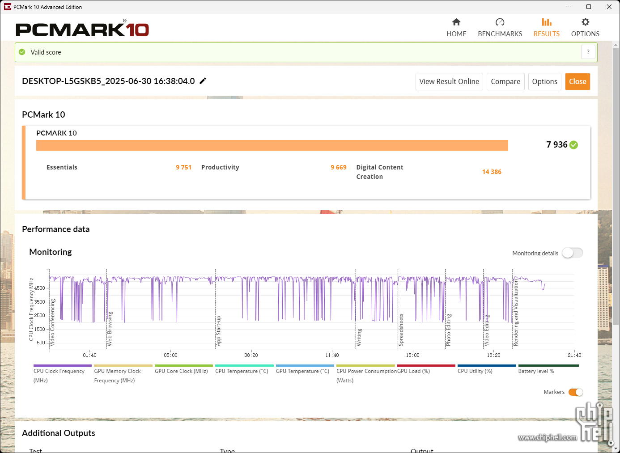Click the Productivity label
Image resolution: width=620 pixels, height=453 pixels.
[220, 167]
